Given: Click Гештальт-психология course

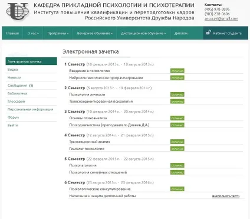Looking at the screenshot, I should [x=87, y=149].
